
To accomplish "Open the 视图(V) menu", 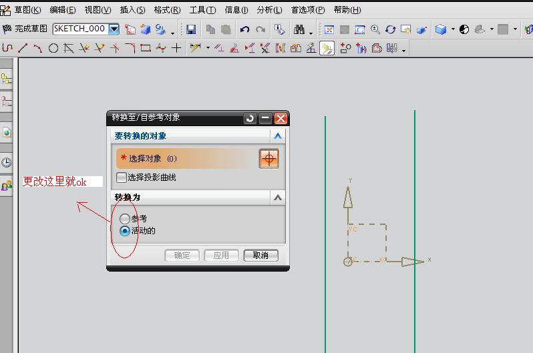I will pos(98,10).
